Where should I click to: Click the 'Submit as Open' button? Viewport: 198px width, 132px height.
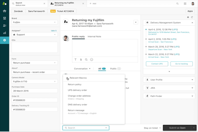[177, 128]
